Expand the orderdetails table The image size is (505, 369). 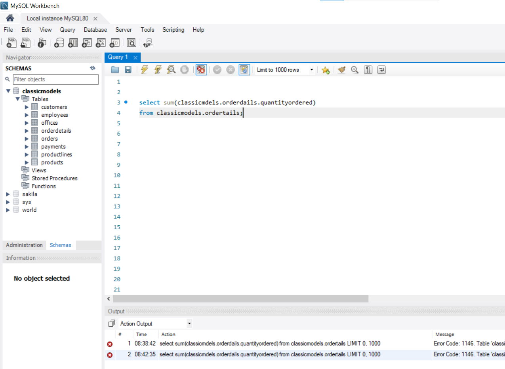click(x=27, y=131)
